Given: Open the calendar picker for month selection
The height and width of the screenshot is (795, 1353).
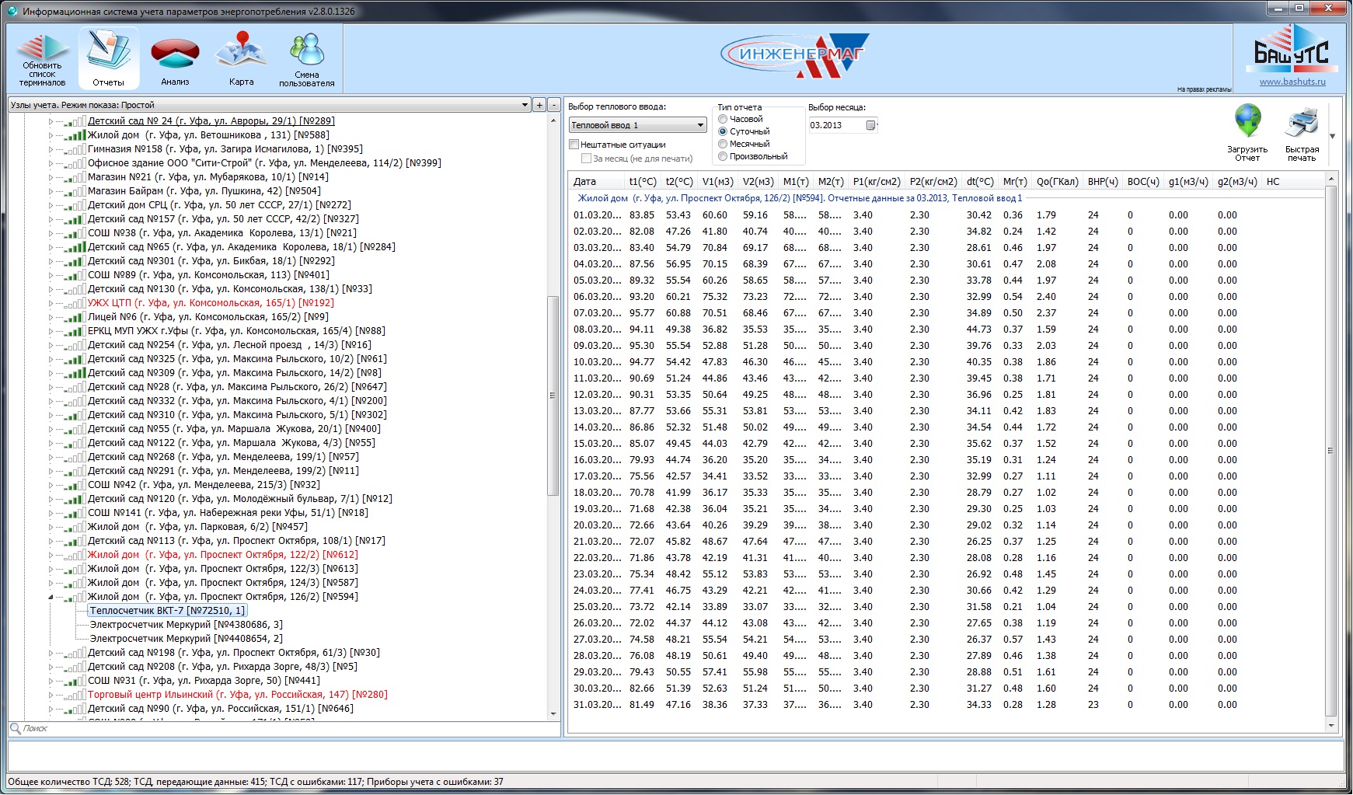Looking at the screenshot, I should coord(871,125).
